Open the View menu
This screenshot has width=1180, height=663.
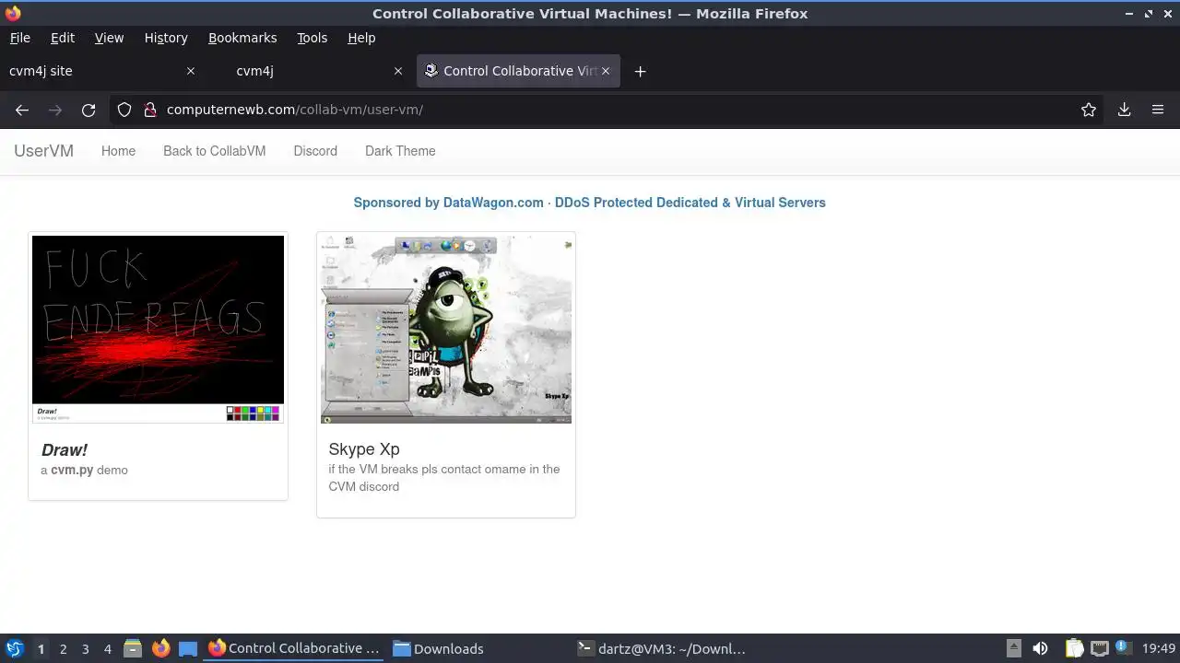pyautogui.click(x=109, y=38)
